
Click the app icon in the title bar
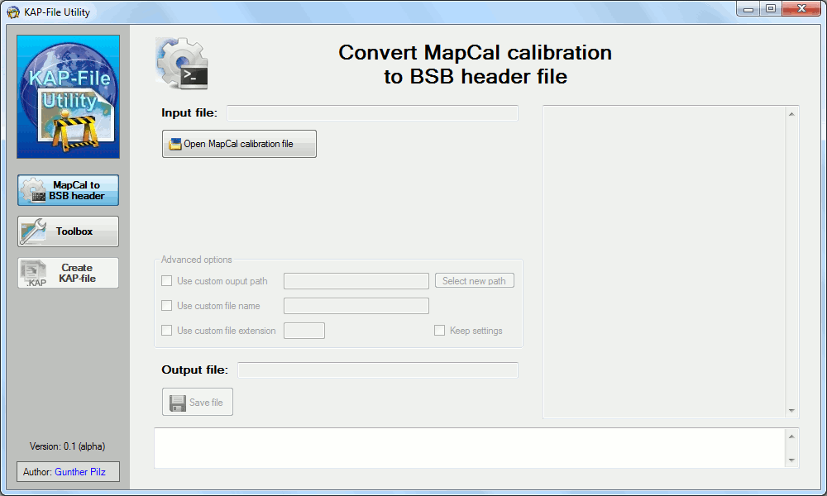pyautogui.click(x=12, y=12)
